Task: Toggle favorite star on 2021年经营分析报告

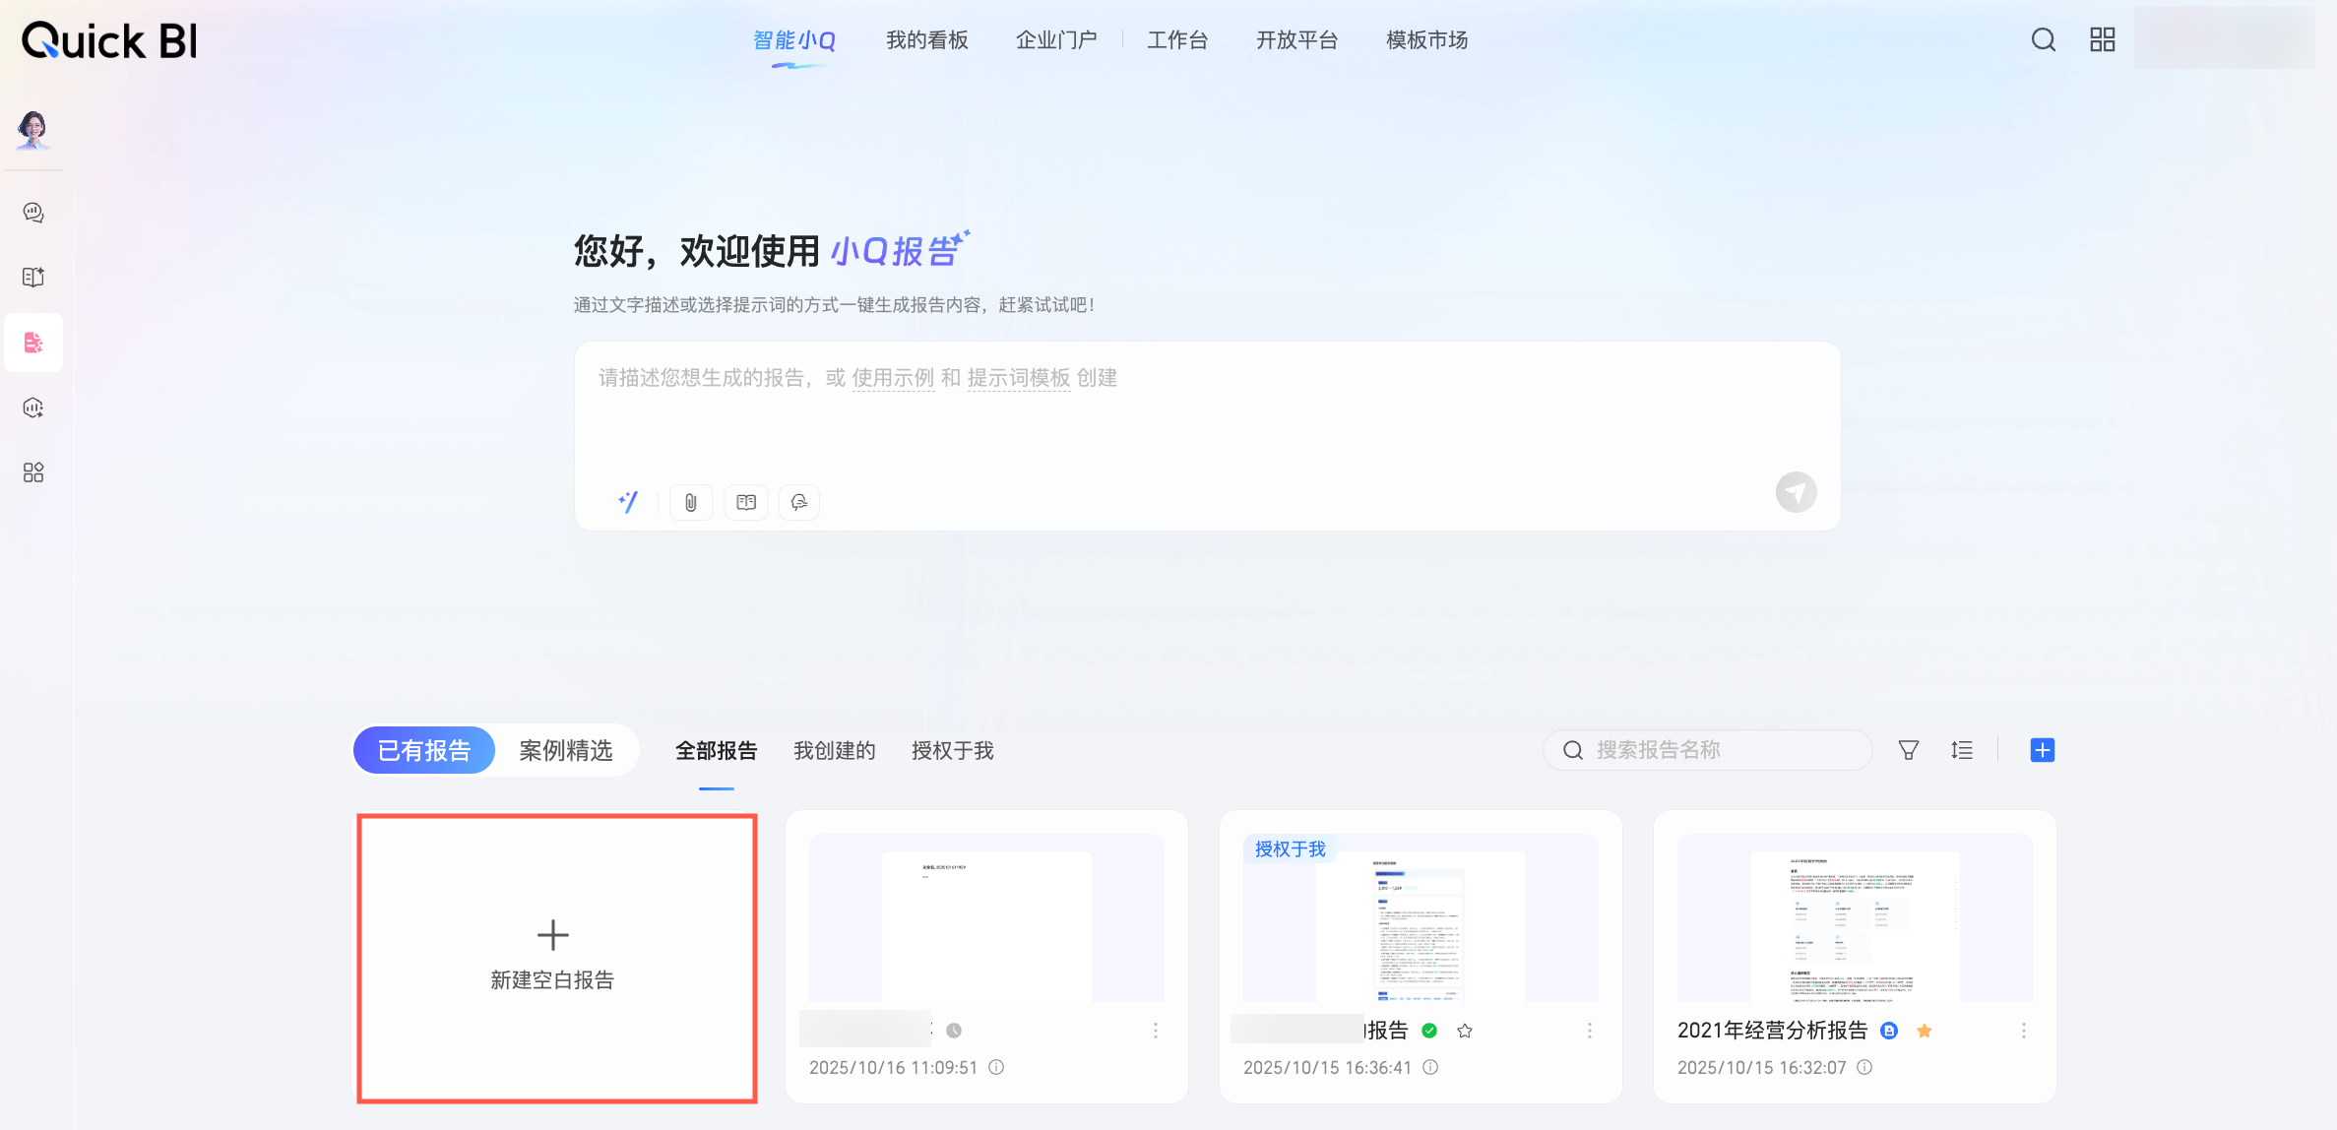Action: coord(1924,1031)
